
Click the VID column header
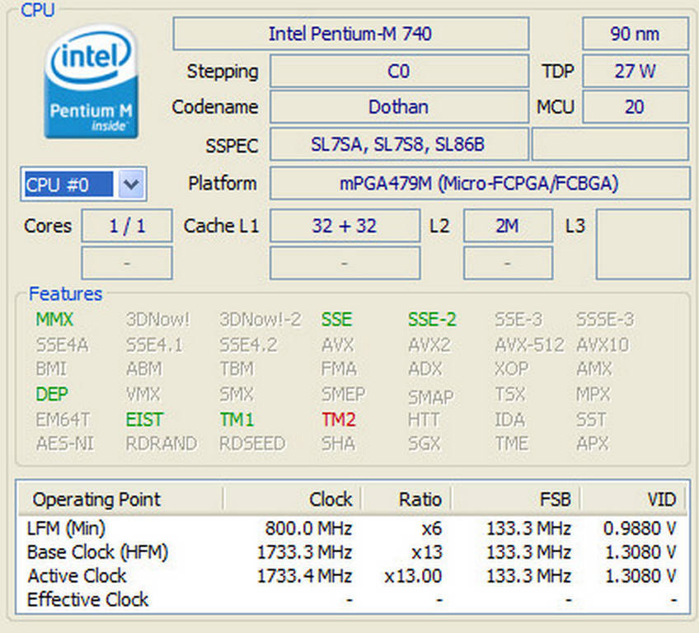[661, 499]
